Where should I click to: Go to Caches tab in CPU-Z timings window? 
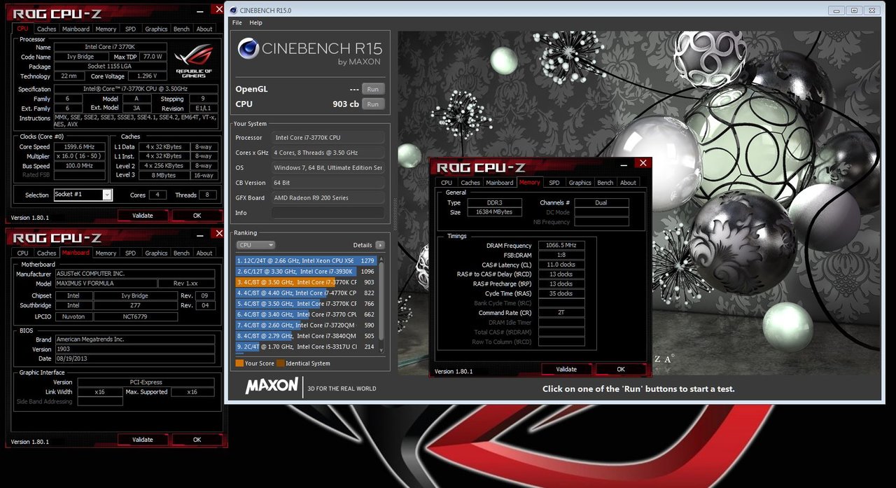[470, 182]
